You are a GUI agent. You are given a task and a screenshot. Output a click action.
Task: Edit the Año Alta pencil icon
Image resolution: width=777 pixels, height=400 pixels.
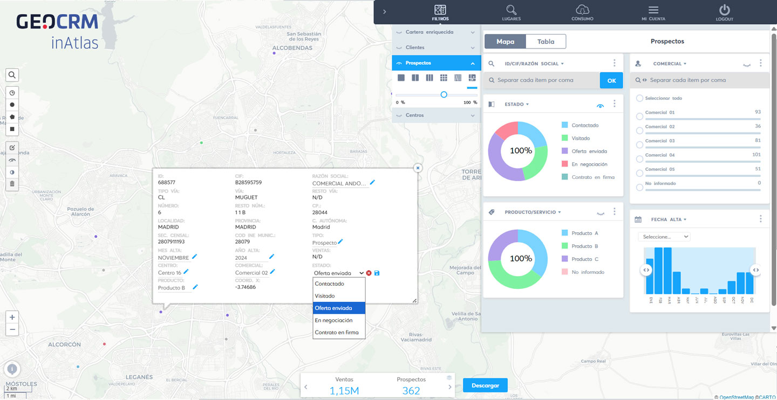[272, 257]
